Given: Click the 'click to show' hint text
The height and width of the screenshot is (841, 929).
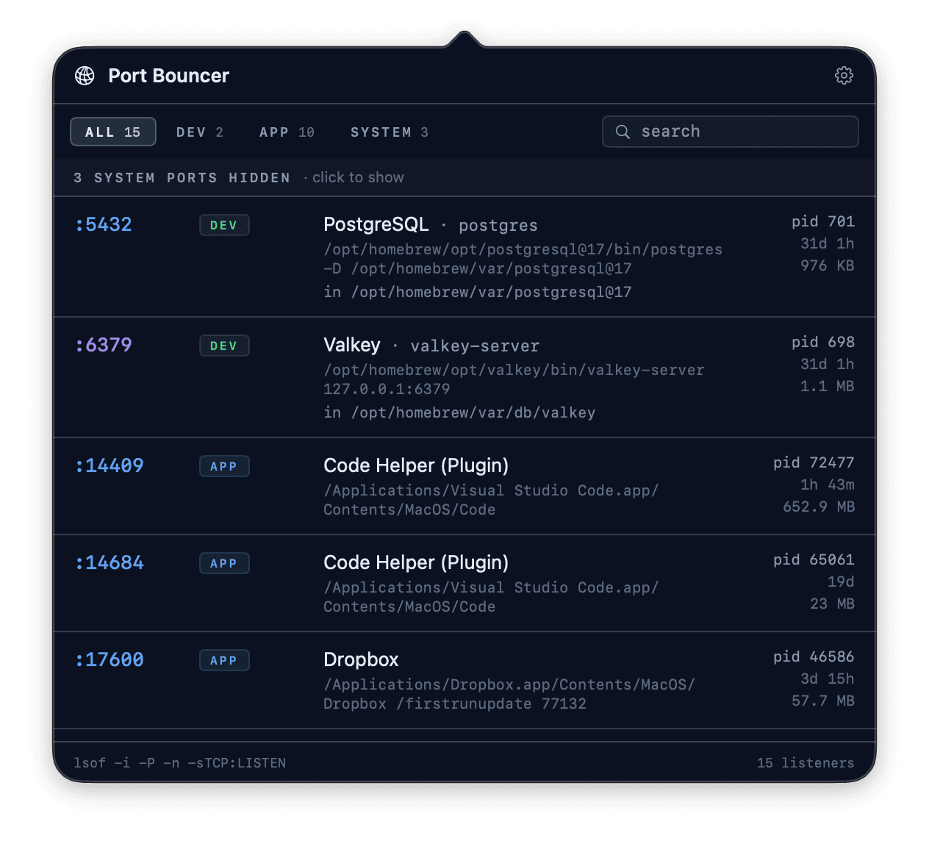Looking at the screenshot, I should click(358, 178).
